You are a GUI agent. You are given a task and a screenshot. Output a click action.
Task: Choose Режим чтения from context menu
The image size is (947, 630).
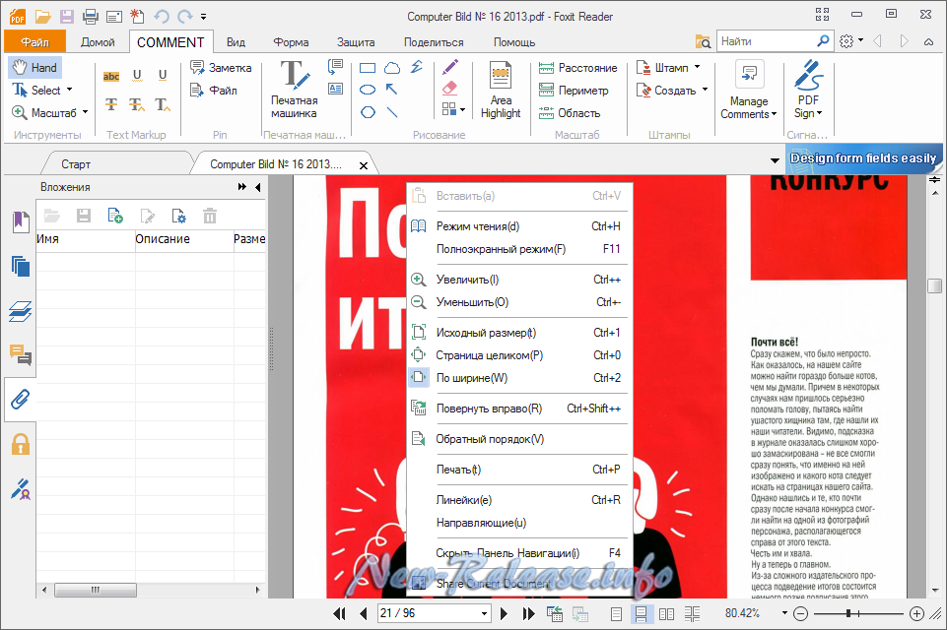click(x=519, y=226)
